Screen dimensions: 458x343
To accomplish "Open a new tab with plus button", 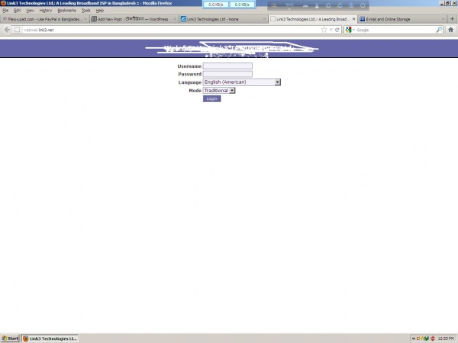I will pos(452,19).
